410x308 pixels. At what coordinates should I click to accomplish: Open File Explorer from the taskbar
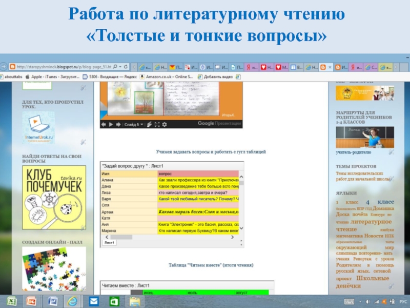coord(135,301)
